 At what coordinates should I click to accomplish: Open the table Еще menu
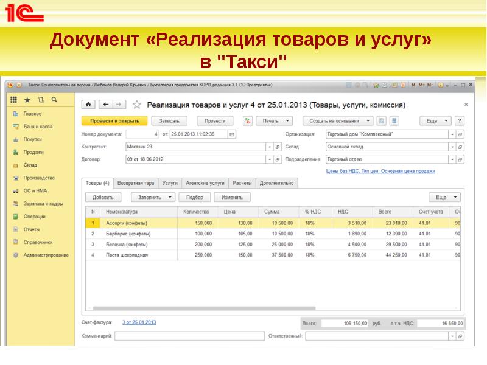[x=444, y=197]
